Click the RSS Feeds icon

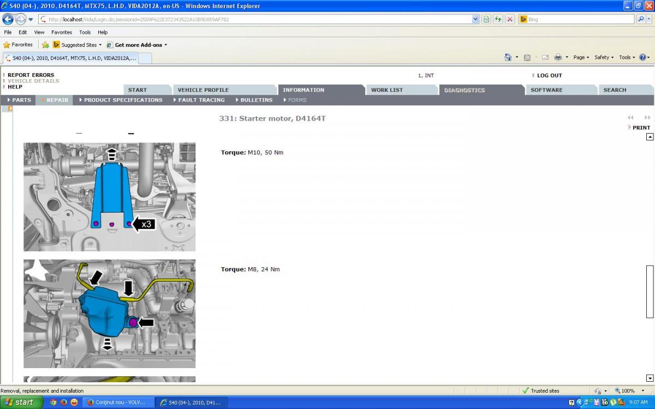pos(527,57)
